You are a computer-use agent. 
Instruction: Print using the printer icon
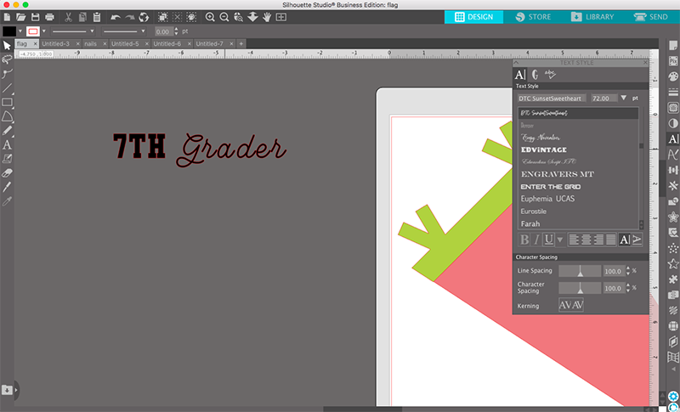click(x=50, y=17)
